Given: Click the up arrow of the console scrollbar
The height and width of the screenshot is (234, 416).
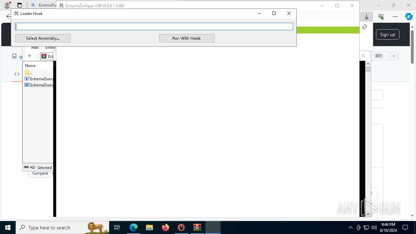Looking at the screenshot, I should tap(368, 63).
